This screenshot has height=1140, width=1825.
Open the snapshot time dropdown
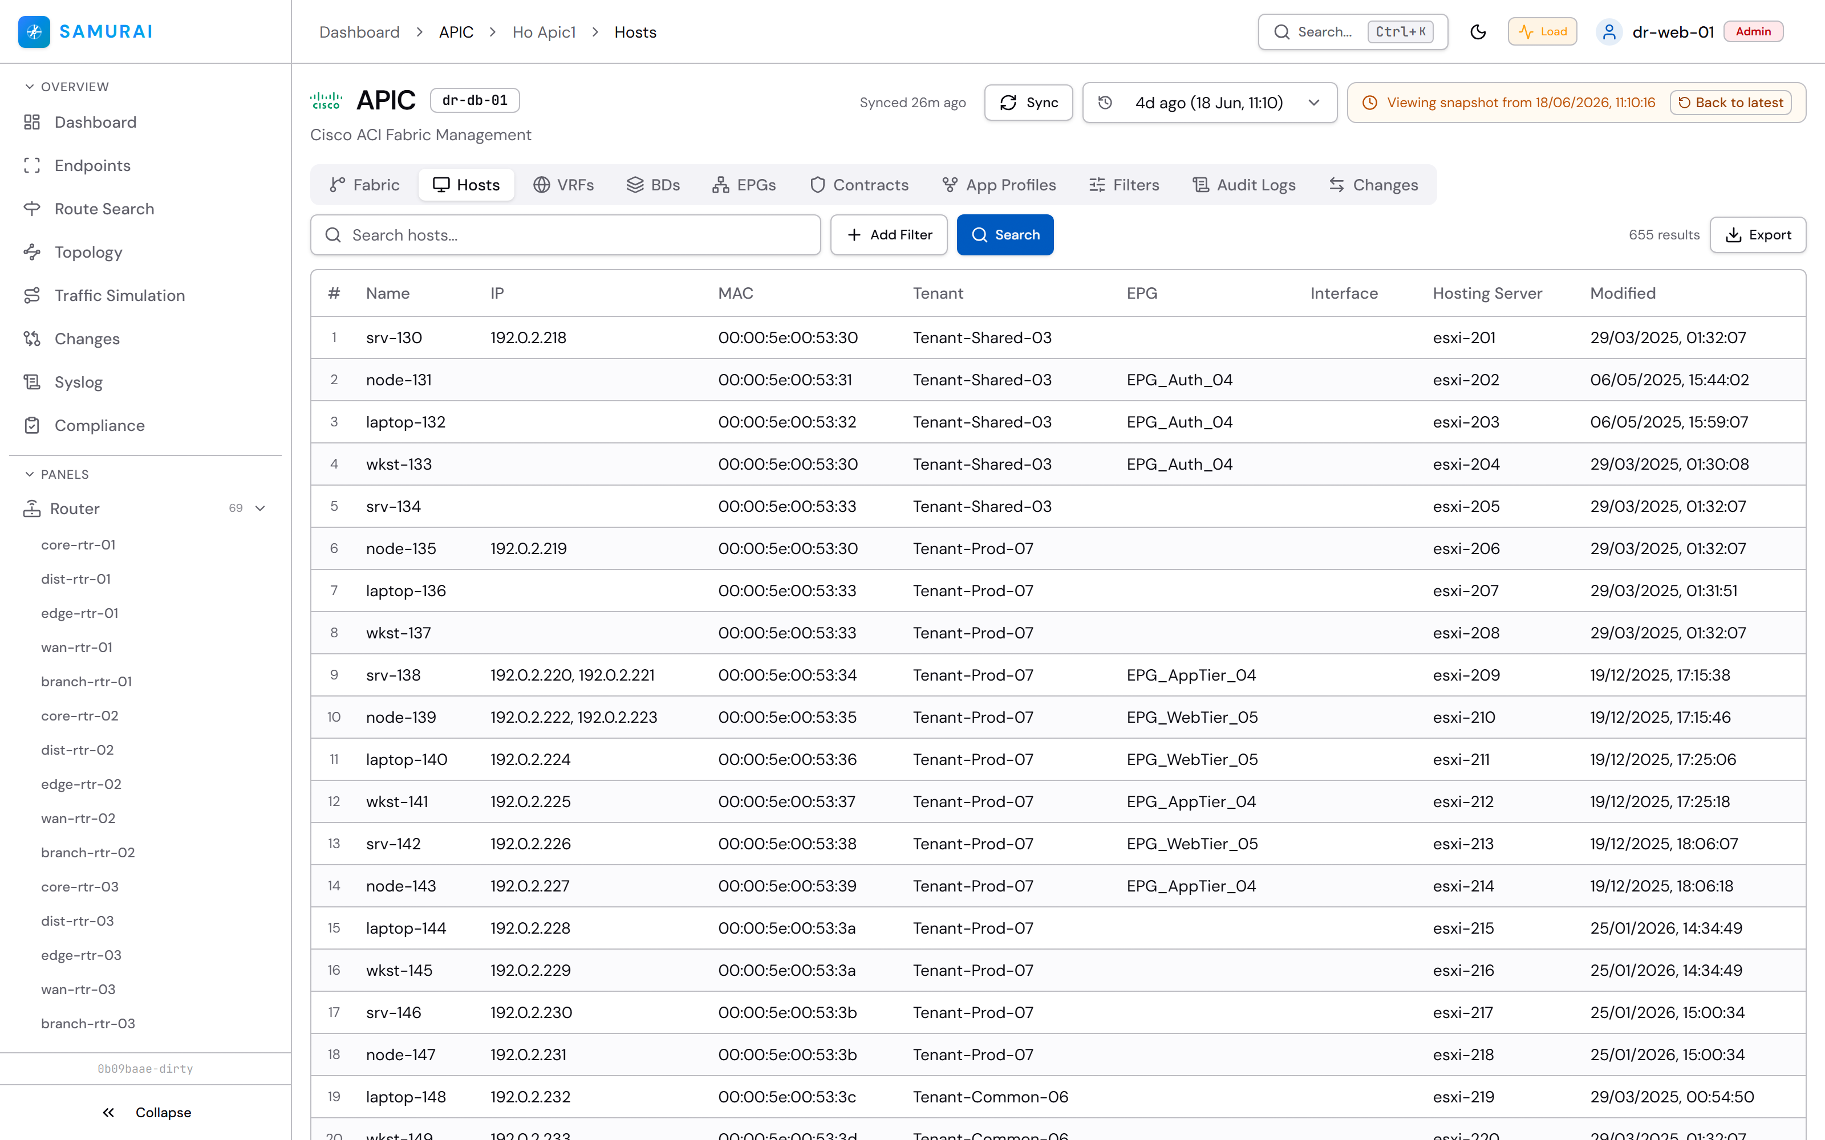coord(1210,103)
